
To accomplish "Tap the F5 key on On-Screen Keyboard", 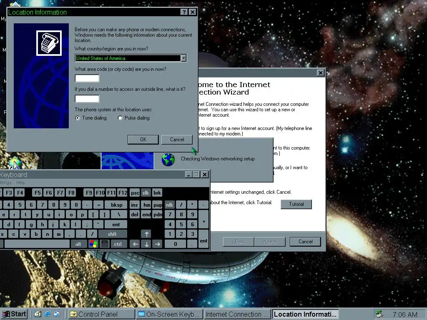I will (x=38, y=192).
